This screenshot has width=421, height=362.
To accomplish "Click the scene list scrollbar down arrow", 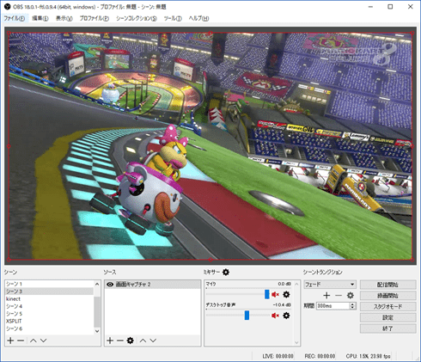I will point(97,331).
